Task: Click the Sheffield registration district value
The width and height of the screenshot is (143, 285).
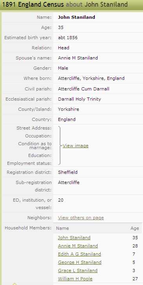Action: pyautogui.click(x=68, y=172)
